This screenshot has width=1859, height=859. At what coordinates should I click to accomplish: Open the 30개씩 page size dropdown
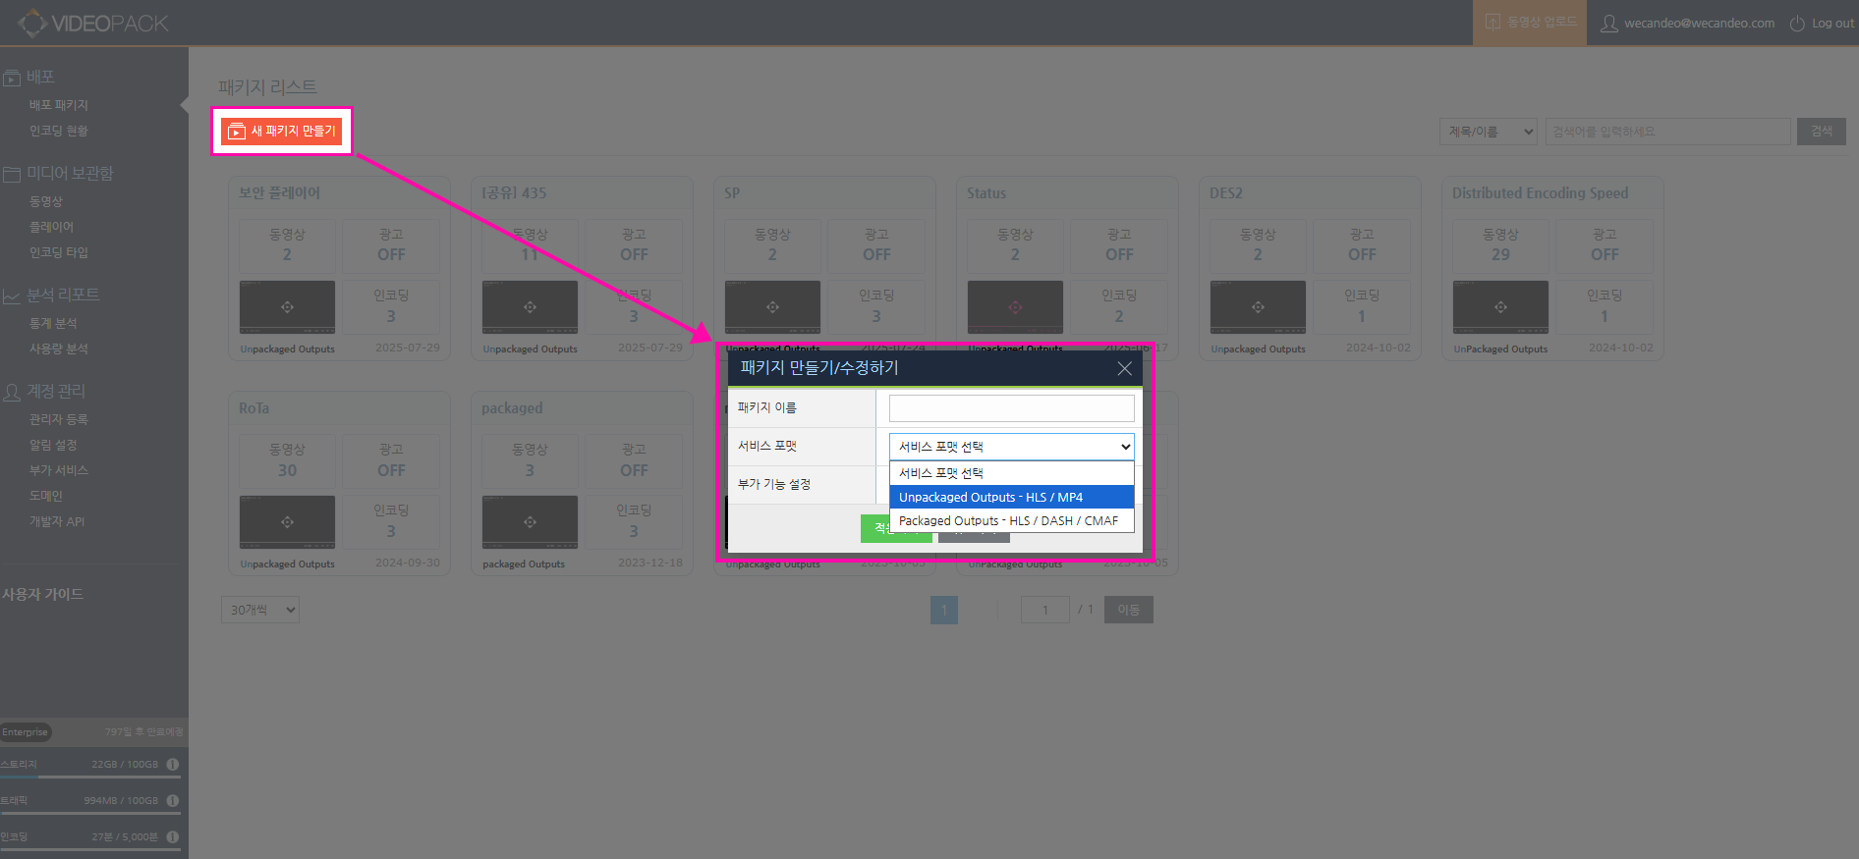tap(260, 610)
